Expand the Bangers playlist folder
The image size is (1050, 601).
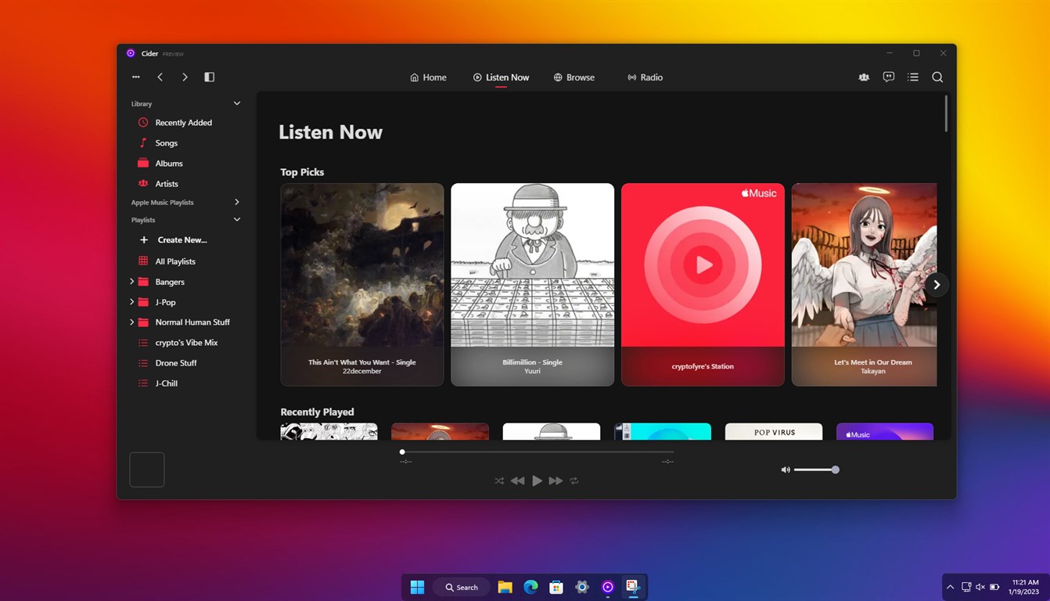tap(131, 281)
